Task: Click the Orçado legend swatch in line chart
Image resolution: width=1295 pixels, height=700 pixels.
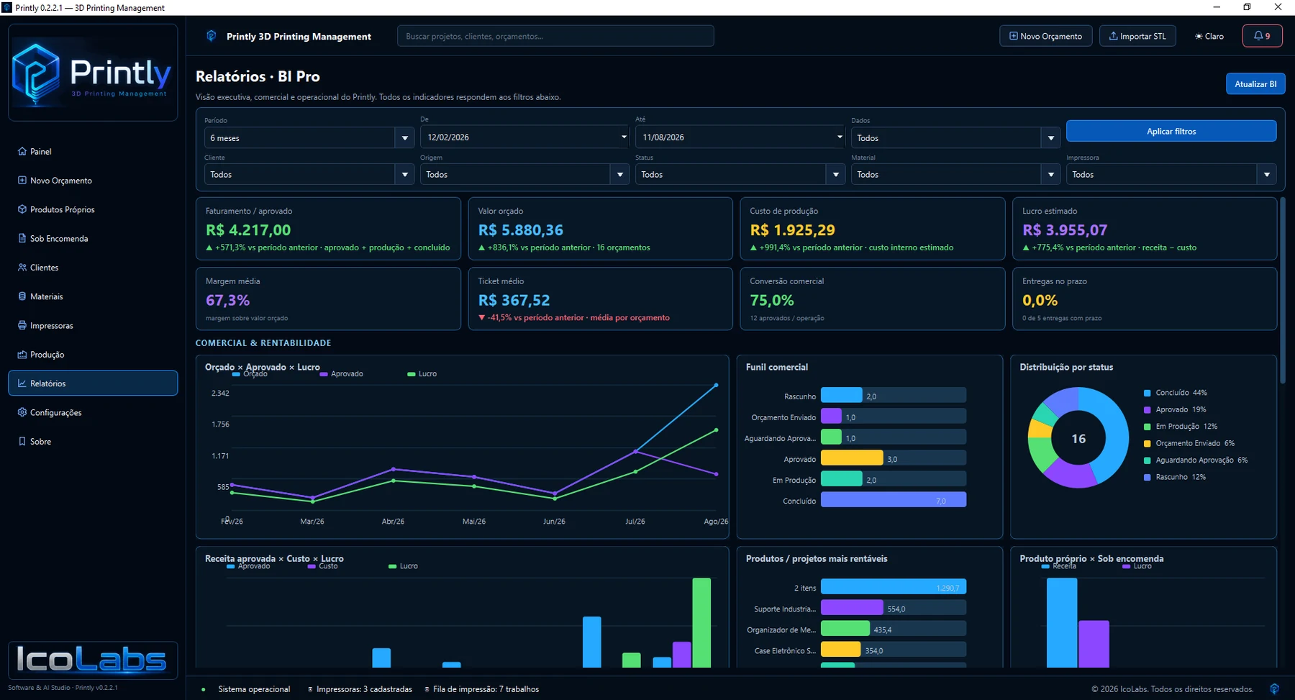Action: click(236, 374)
